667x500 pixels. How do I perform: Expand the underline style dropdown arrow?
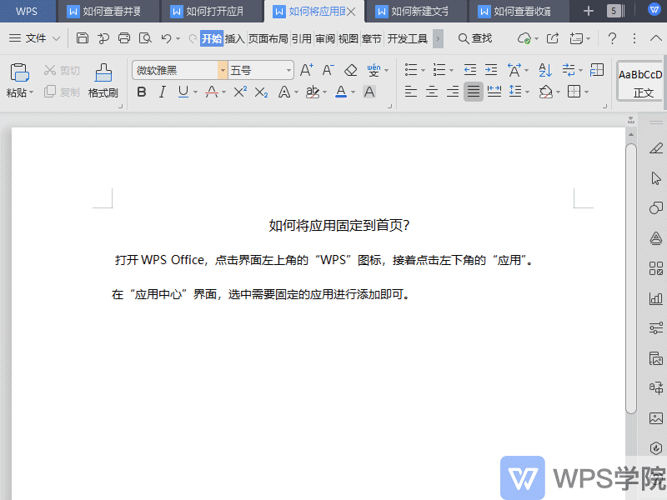click(x=195, y=92)
